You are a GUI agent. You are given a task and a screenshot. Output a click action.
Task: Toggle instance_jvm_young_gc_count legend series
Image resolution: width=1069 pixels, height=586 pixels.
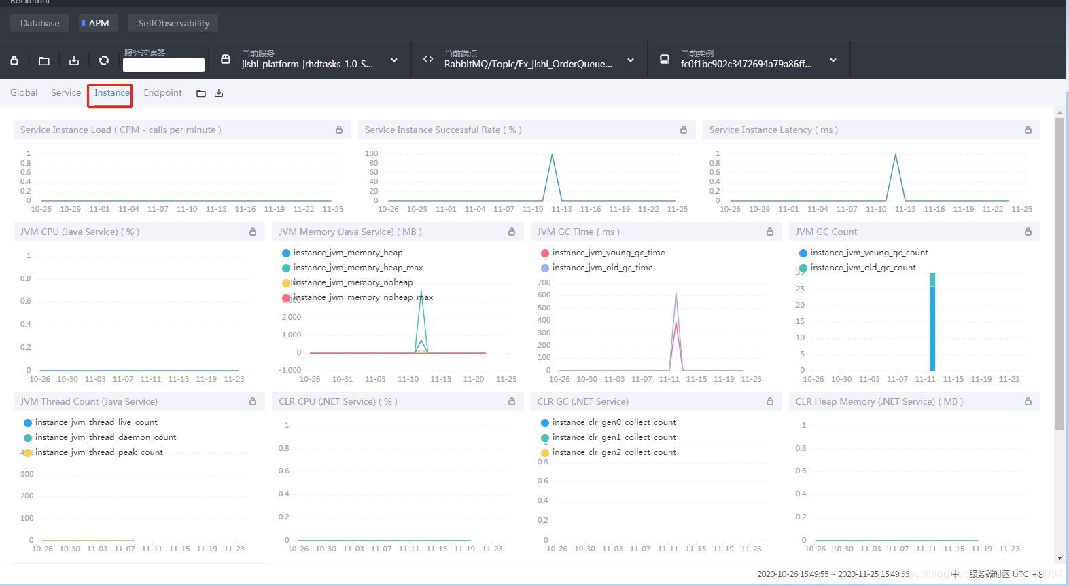point(864,253)
